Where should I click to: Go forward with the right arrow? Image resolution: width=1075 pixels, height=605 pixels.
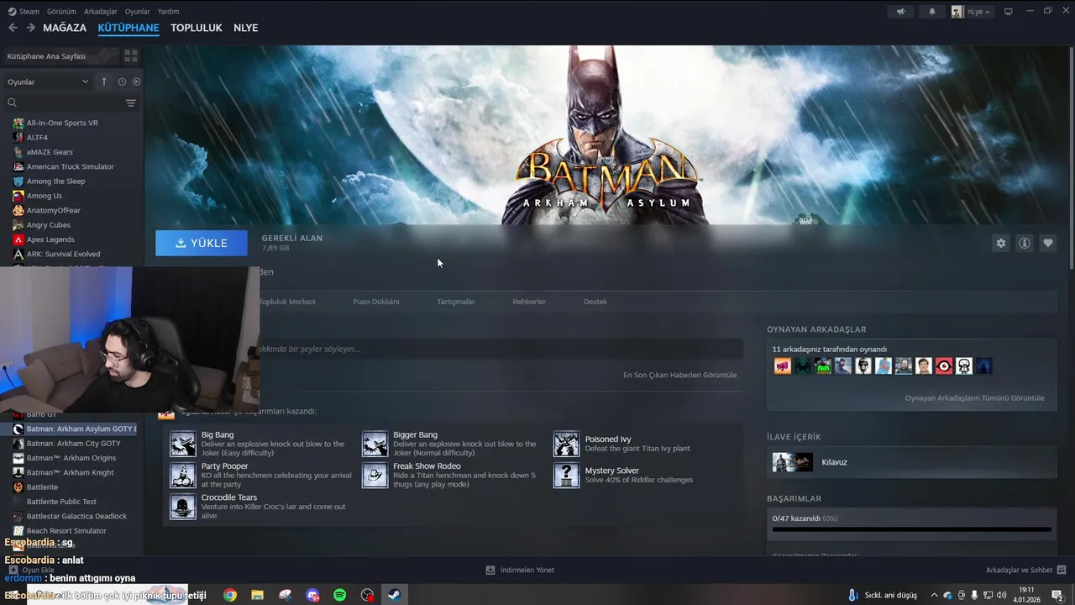pyautogui.click(x=30, y=28)
